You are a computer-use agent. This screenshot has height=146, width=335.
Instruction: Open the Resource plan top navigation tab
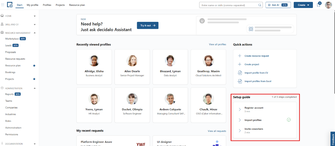click(x=77, y=5)
